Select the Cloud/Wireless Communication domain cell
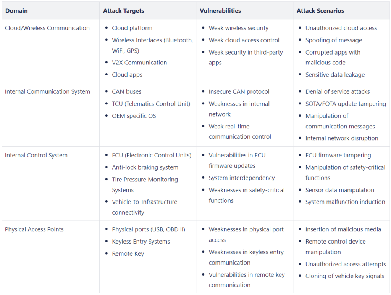Viewport: 391px width, 295px height. pos(47,28)
